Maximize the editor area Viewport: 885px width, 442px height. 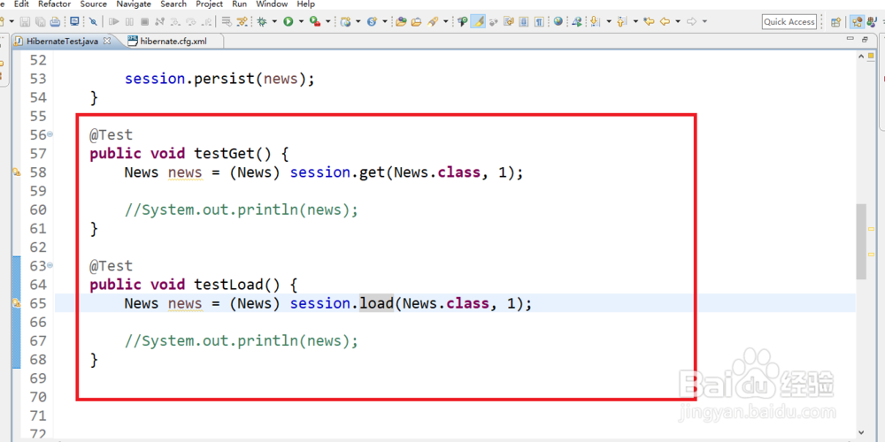point(865,40)
